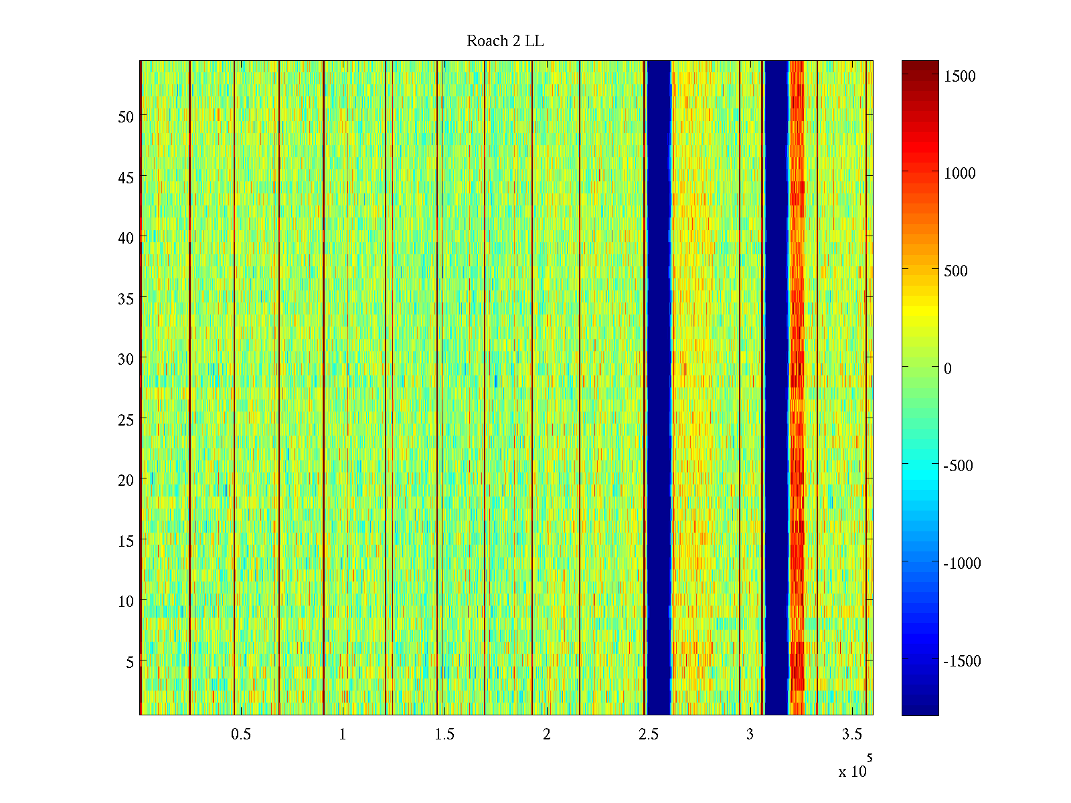Click the y-axis tick label '50'

(126, 116)
